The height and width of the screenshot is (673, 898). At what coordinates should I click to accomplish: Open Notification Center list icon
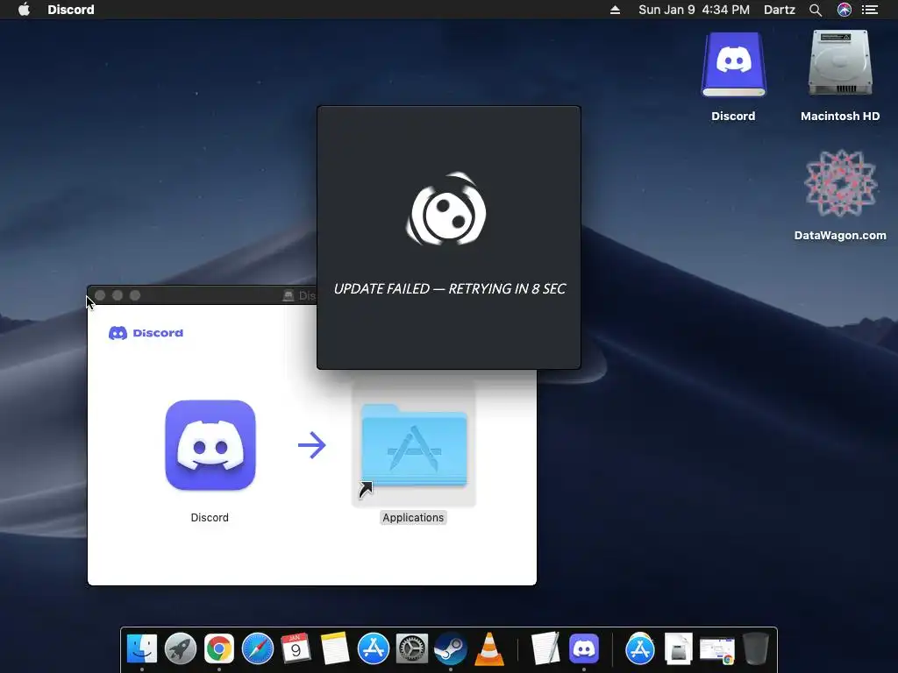(x=870, y=10)
